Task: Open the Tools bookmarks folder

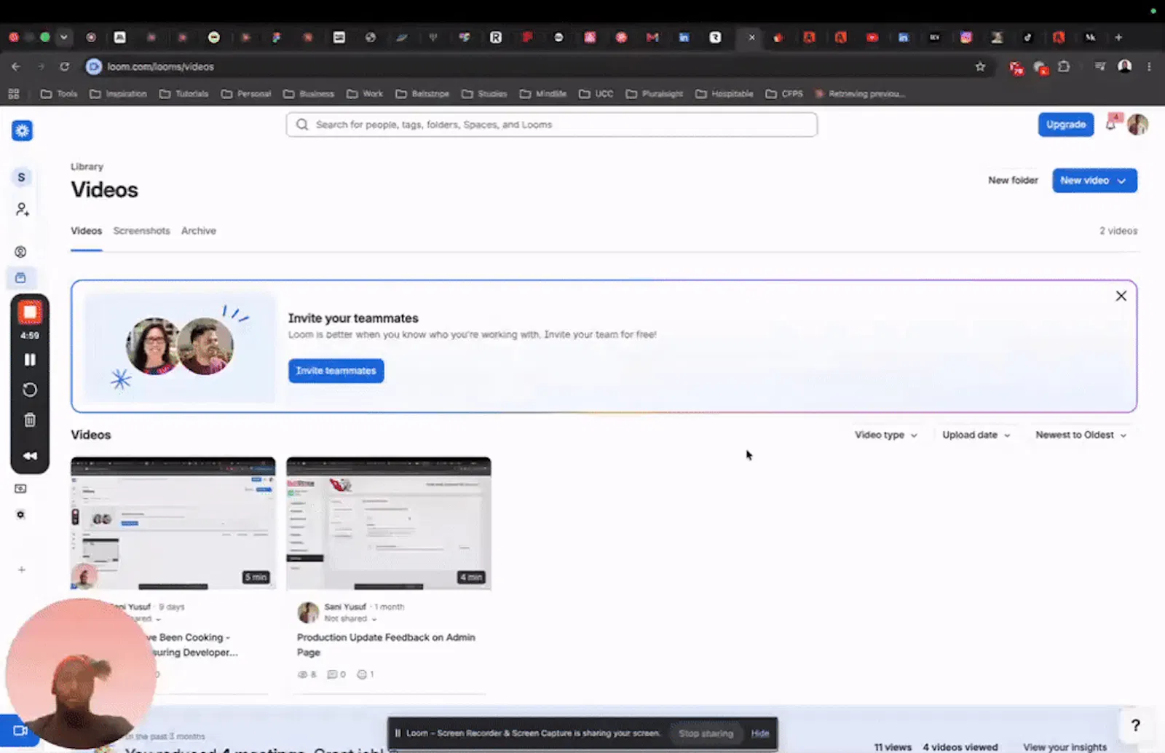Action: tap(59, 94)
